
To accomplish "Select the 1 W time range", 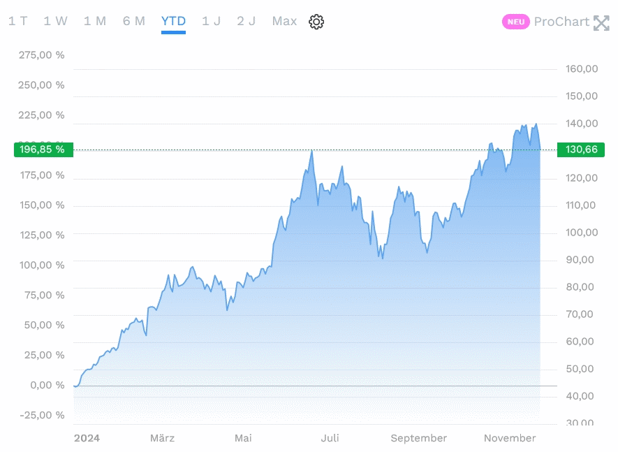I will click(x=55, y=21).
